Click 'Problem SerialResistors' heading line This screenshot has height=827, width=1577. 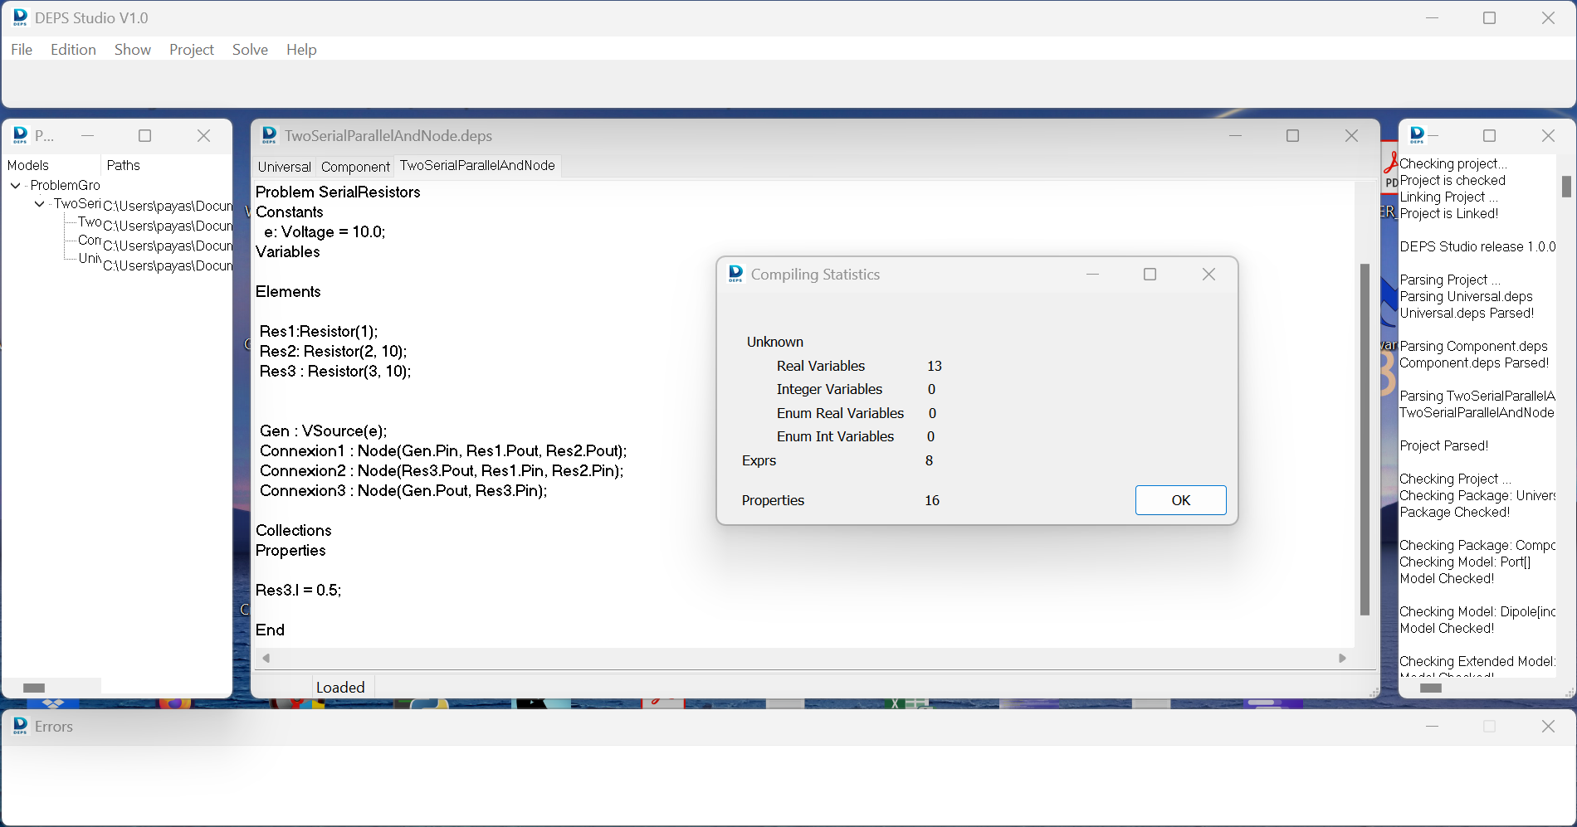338,192
